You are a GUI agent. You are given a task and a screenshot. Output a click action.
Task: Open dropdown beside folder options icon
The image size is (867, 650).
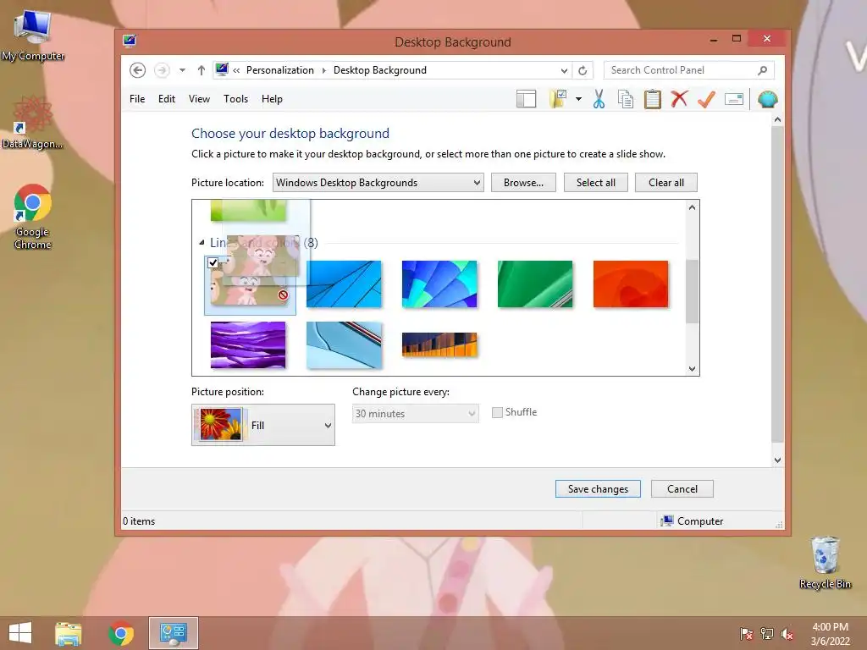578,99
